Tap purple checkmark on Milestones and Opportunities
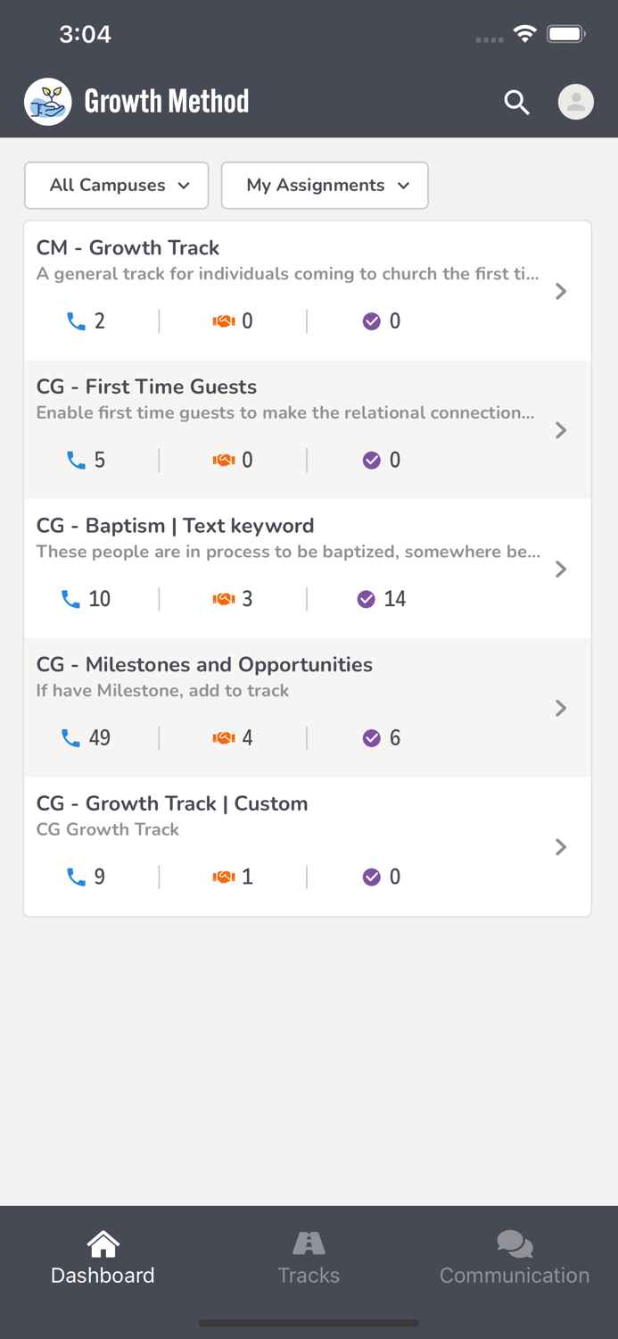 pos(372,738)
